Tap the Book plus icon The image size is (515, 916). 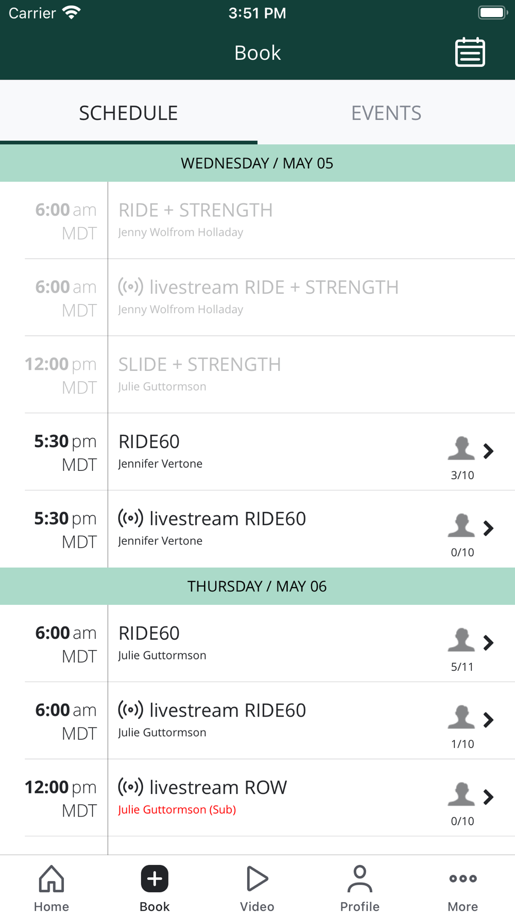point(154,878)
